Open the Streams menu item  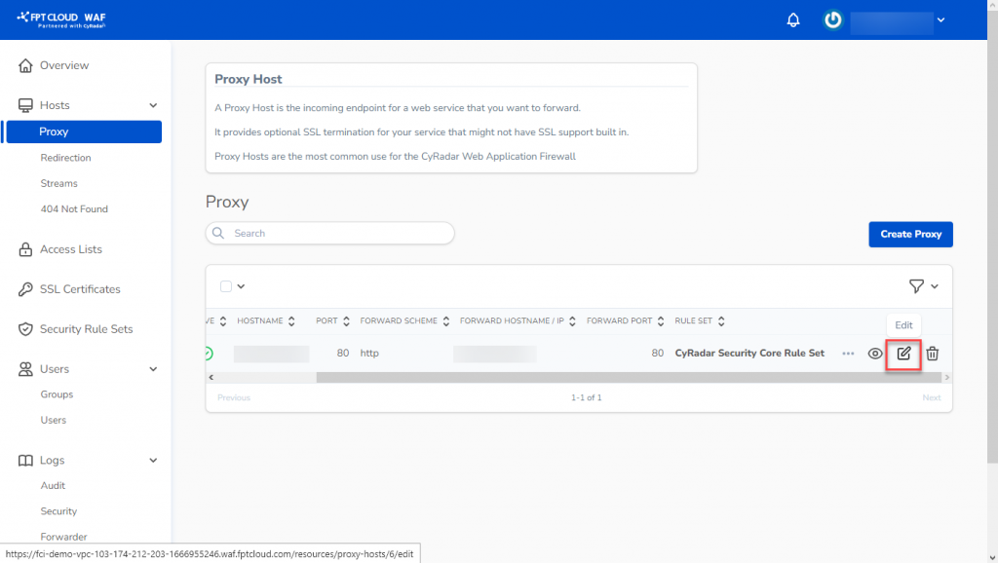coord(57,182)
